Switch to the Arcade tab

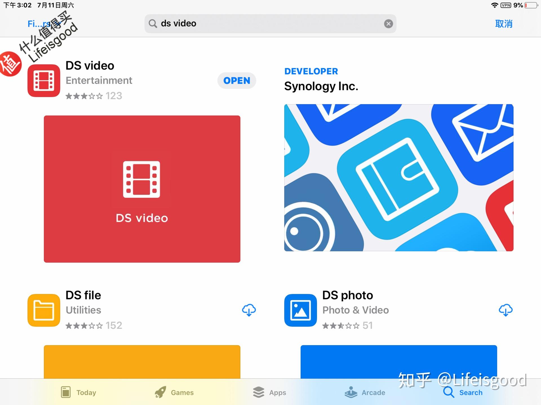(365, 392)
